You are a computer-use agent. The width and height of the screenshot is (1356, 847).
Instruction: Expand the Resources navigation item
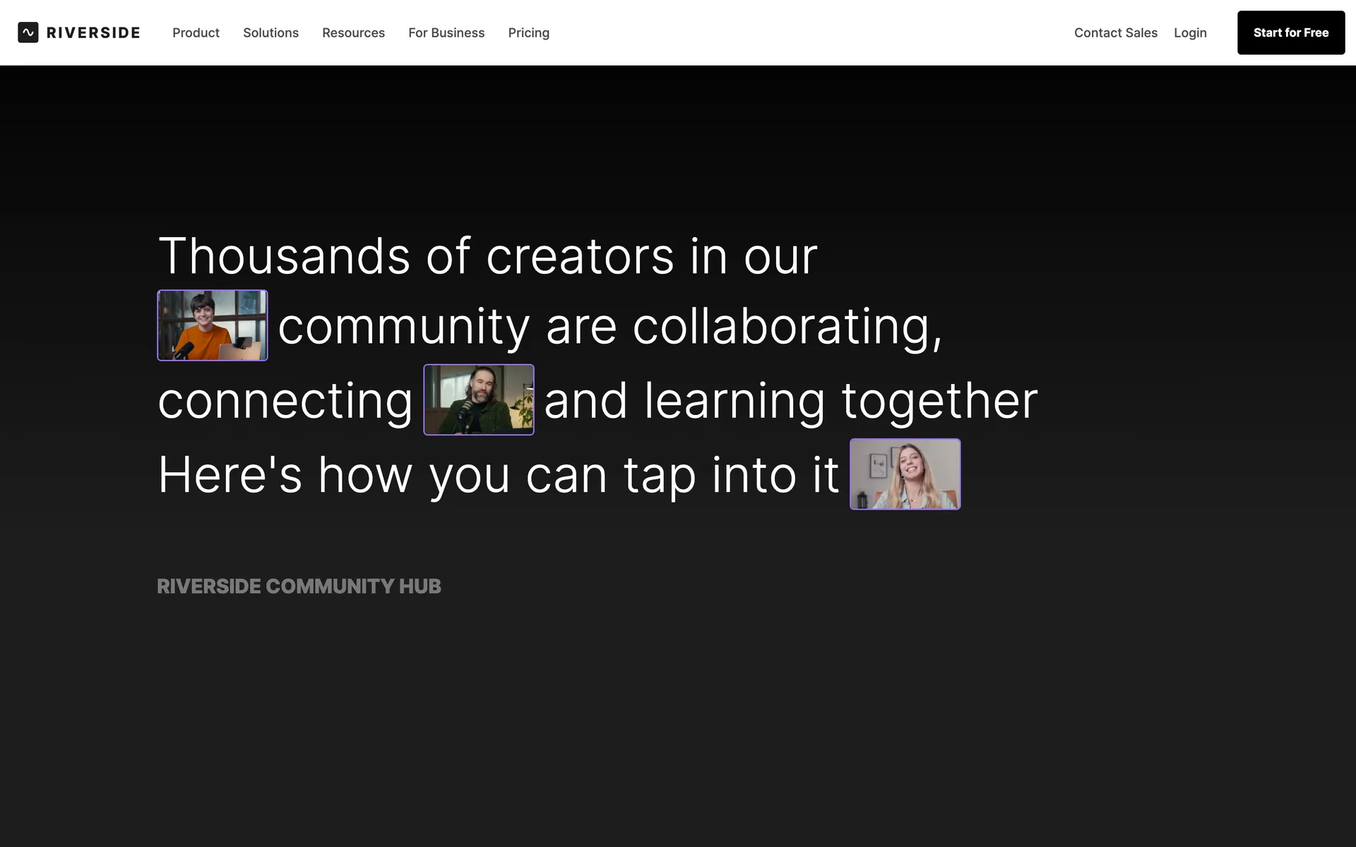point(353,32)
